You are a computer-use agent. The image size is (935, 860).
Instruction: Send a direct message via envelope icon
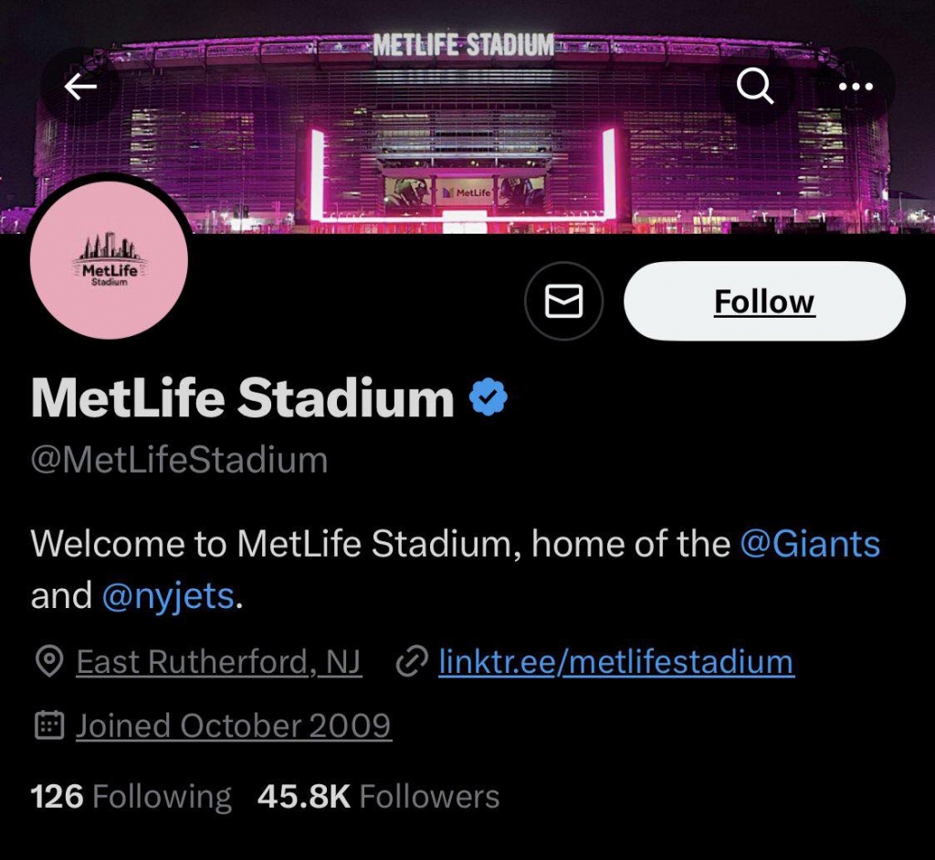pyautogui.click(x=563, y=301)
